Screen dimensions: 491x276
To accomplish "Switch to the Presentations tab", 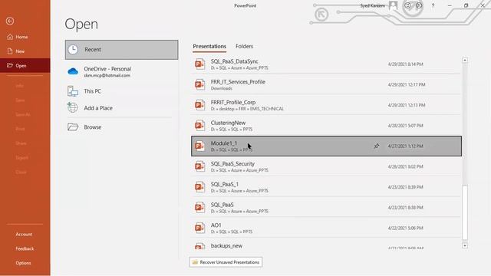I will (209, 46).
